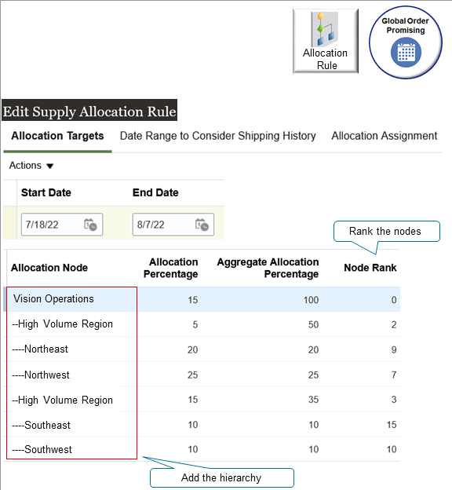
Task: Select the Northwest allocation node
Action: pos(41,375)
